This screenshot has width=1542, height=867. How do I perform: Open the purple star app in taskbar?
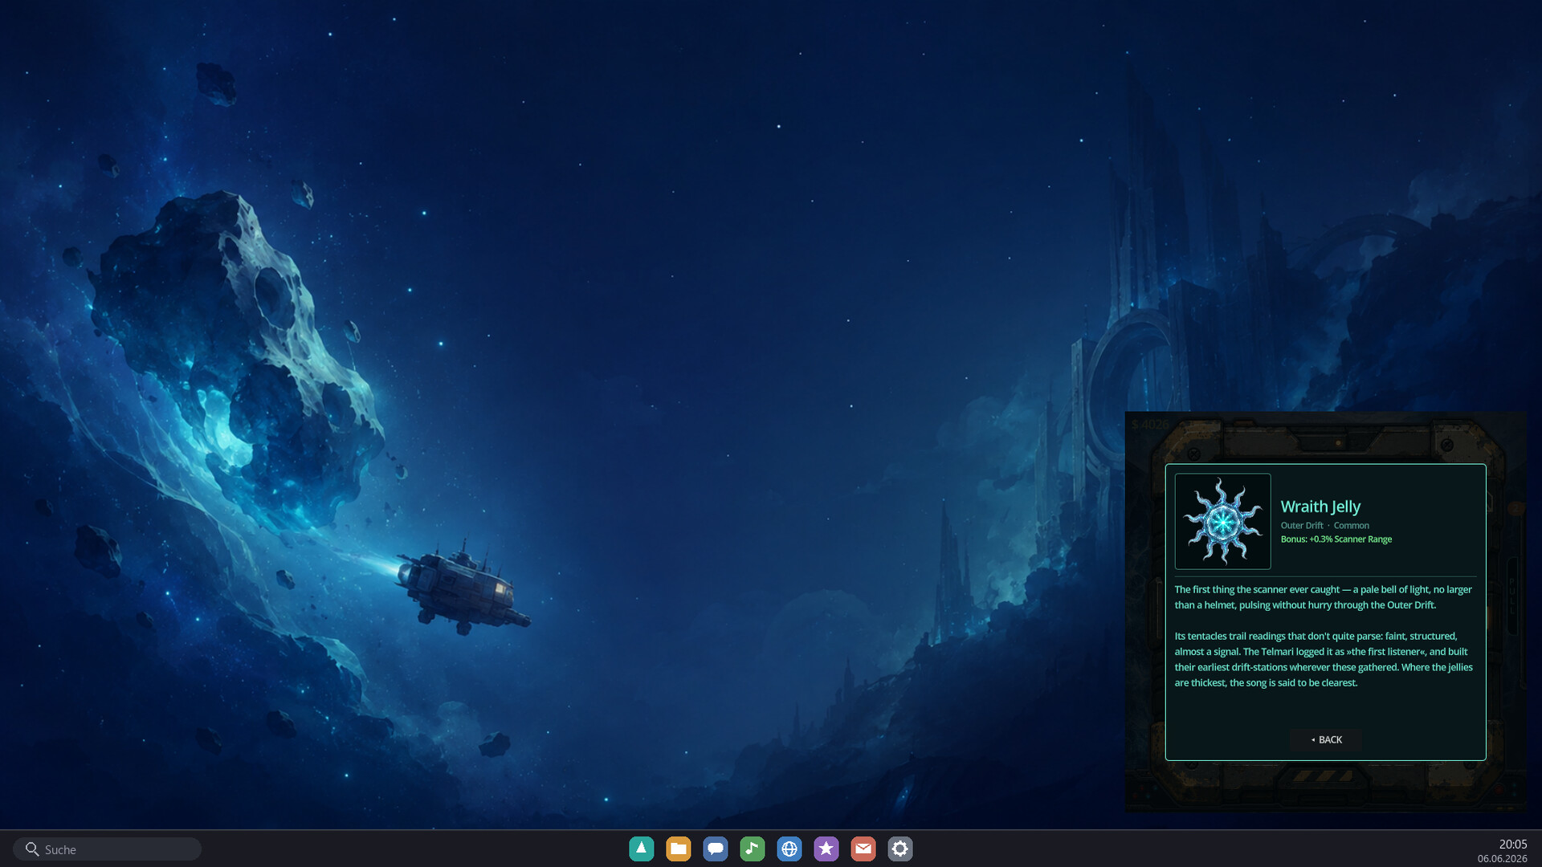pos(826,849)
